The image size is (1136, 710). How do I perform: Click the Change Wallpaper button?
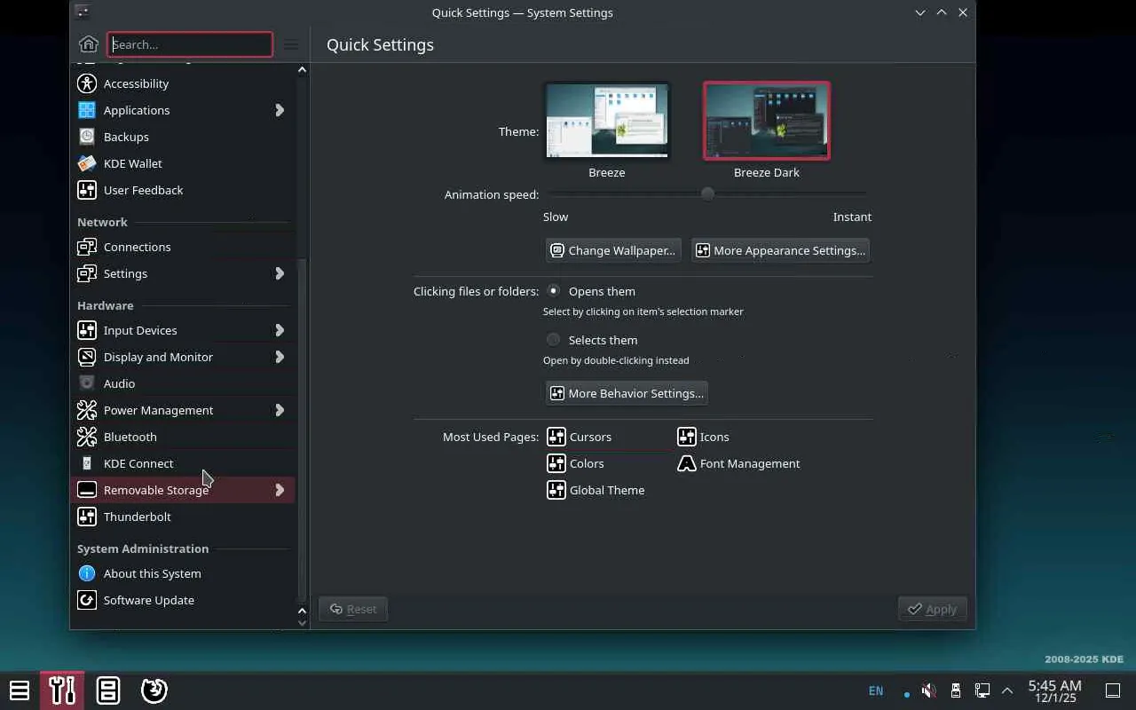pos(613,250)
